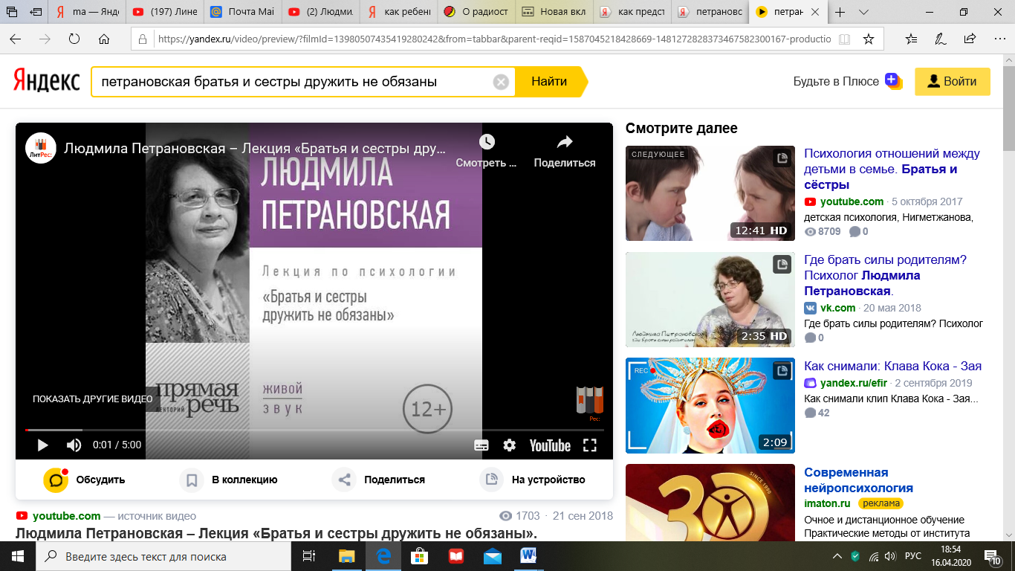Switch the РУС input language
Screen dimensions: 1015x571
pos(912,555)
